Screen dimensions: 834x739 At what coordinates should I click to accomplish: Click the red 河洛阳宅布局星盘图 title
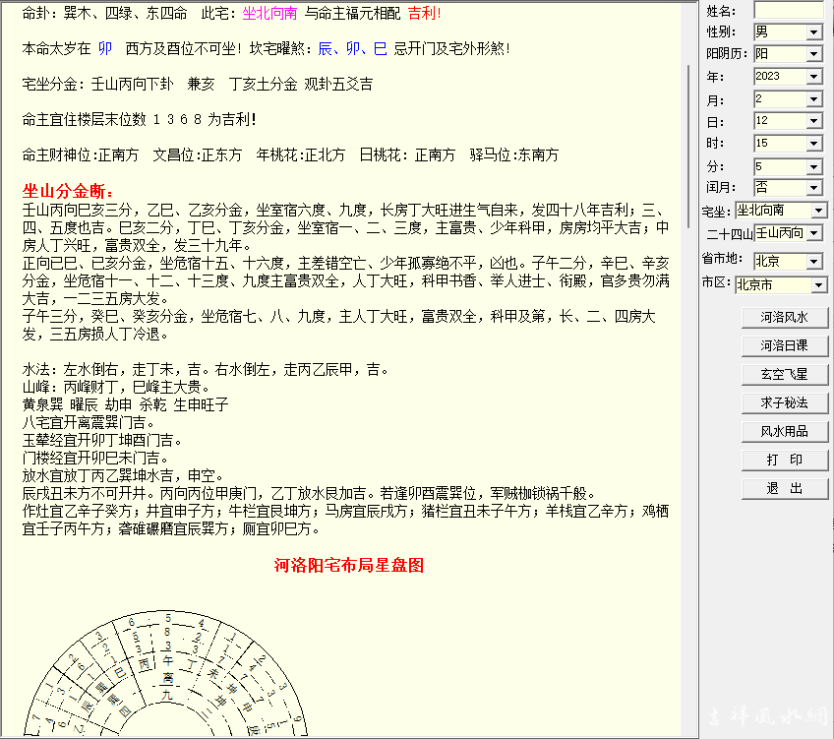click(349, 565)
